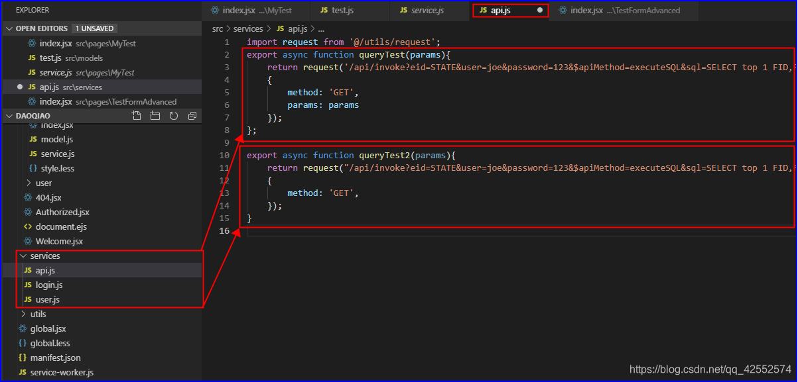Click New Folder icon in DAOQIAO header
This screenshot has height=382, width=798.
point(155,116)
